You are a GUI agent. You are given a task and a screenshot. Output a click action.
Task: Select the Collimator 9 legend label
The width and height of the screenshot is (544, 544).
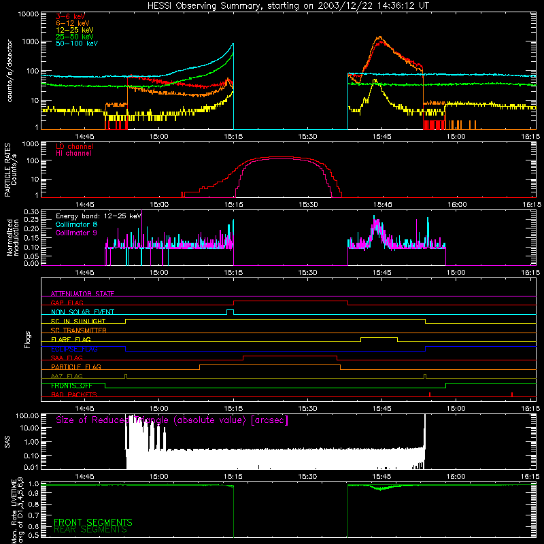point(76,233)
